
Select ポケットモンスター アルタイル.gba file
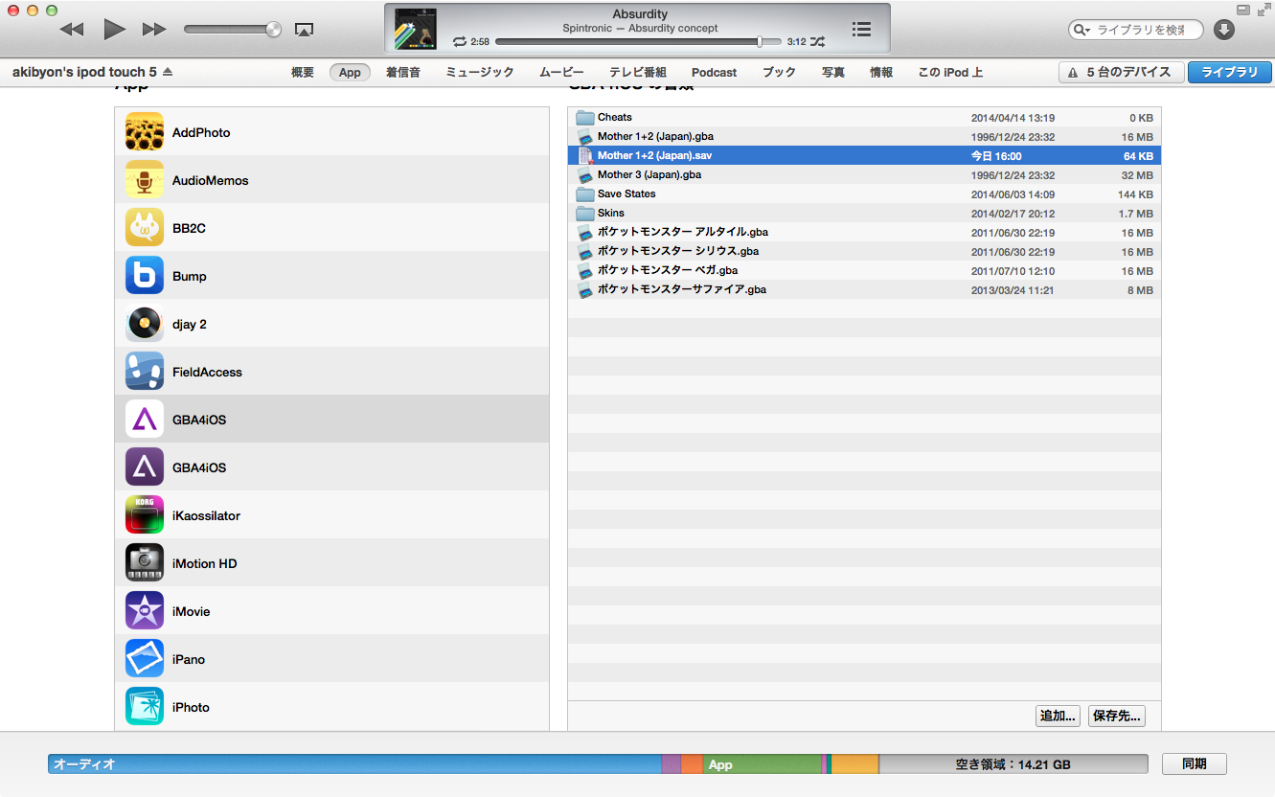point(864,233)
